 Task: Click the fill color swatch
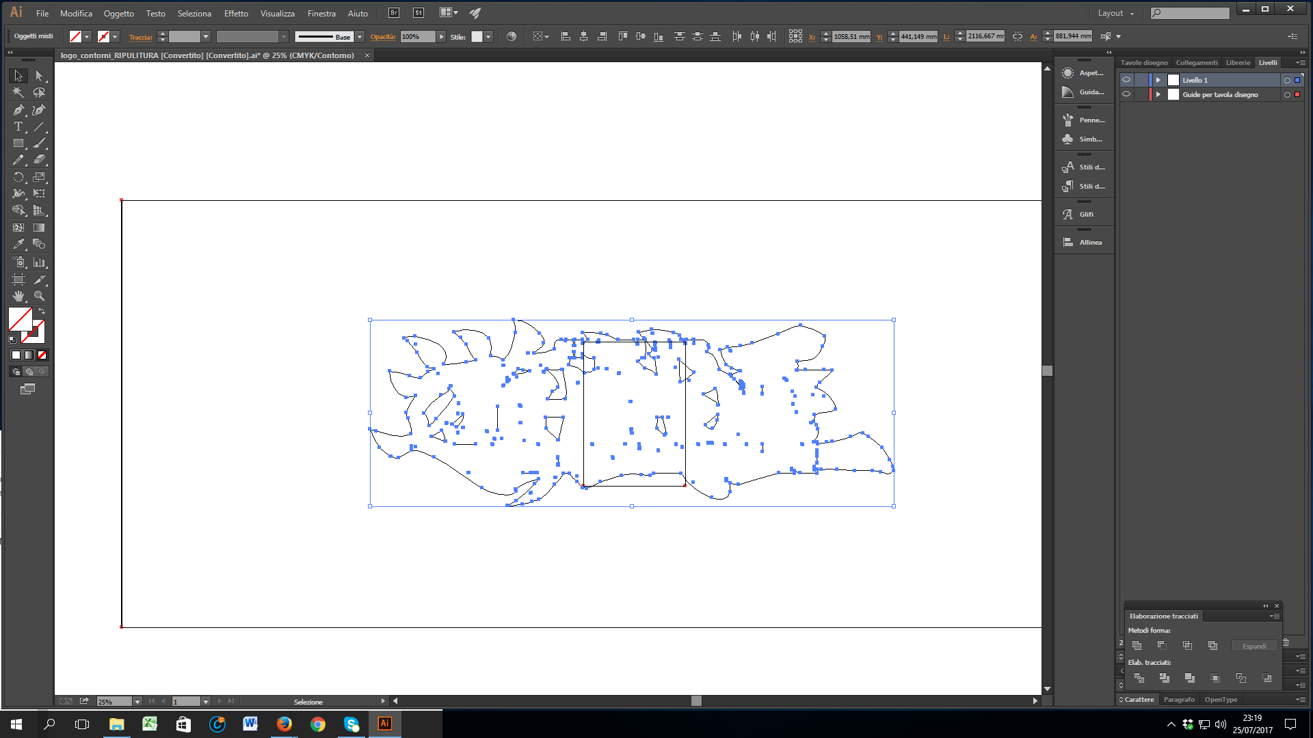click(x=20, y=319)
